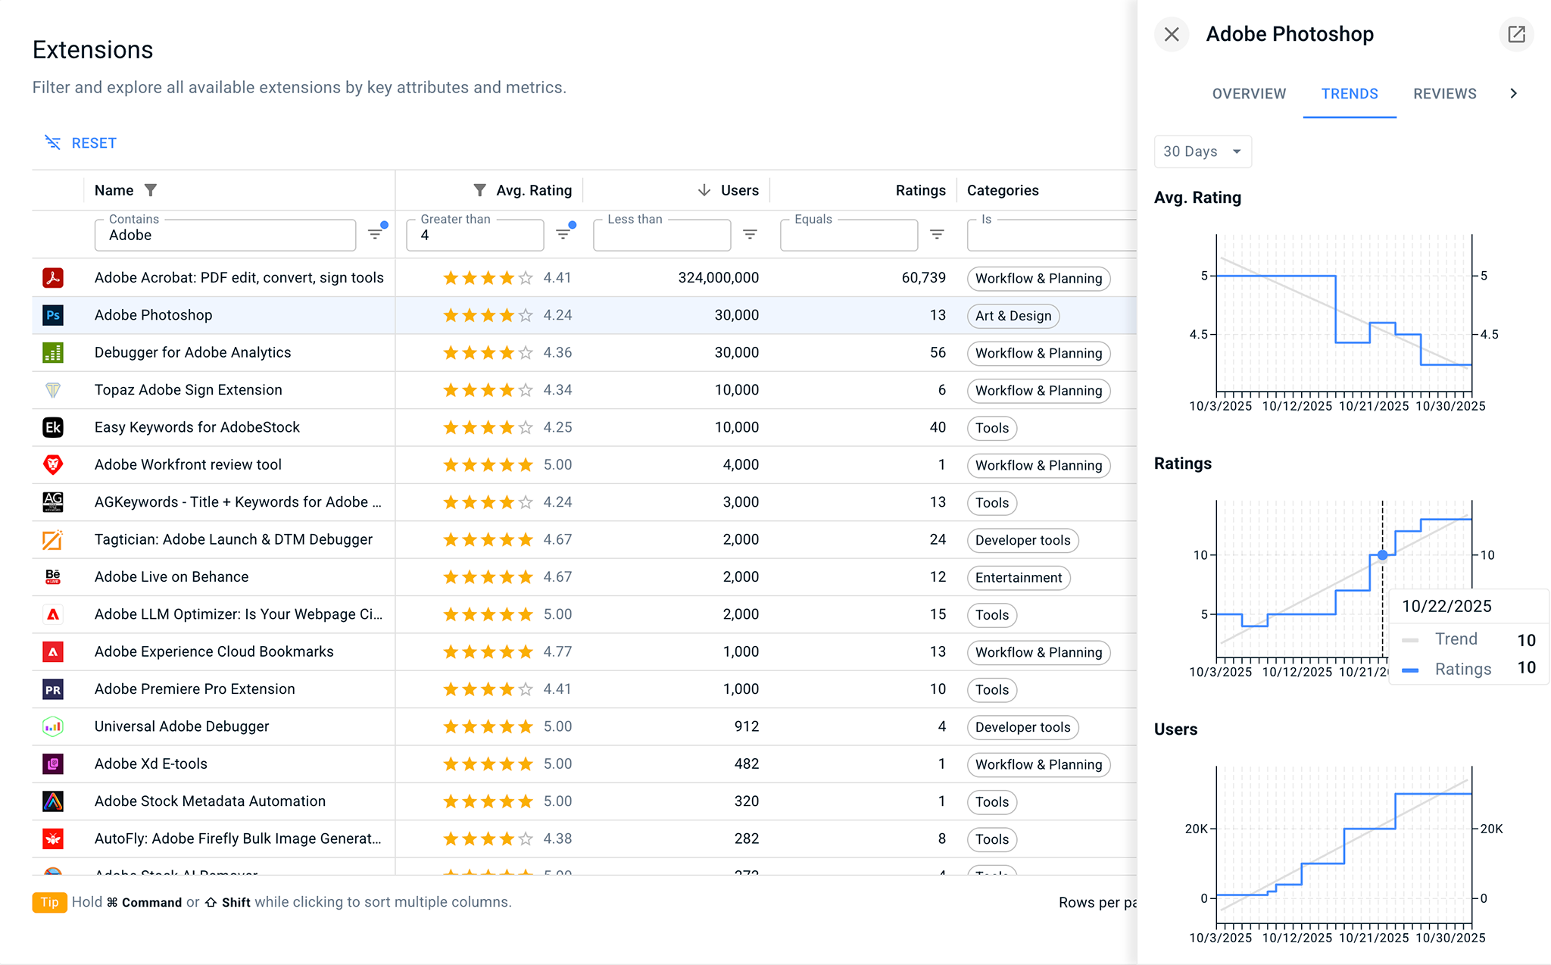Switch to the Overview tab

tap(1249, 94)
